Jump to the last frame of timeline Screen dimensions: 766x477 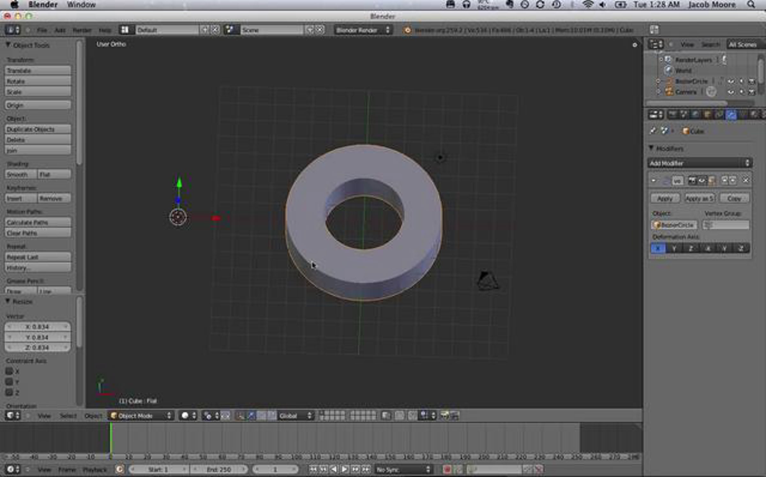click(x=366, y=469)
